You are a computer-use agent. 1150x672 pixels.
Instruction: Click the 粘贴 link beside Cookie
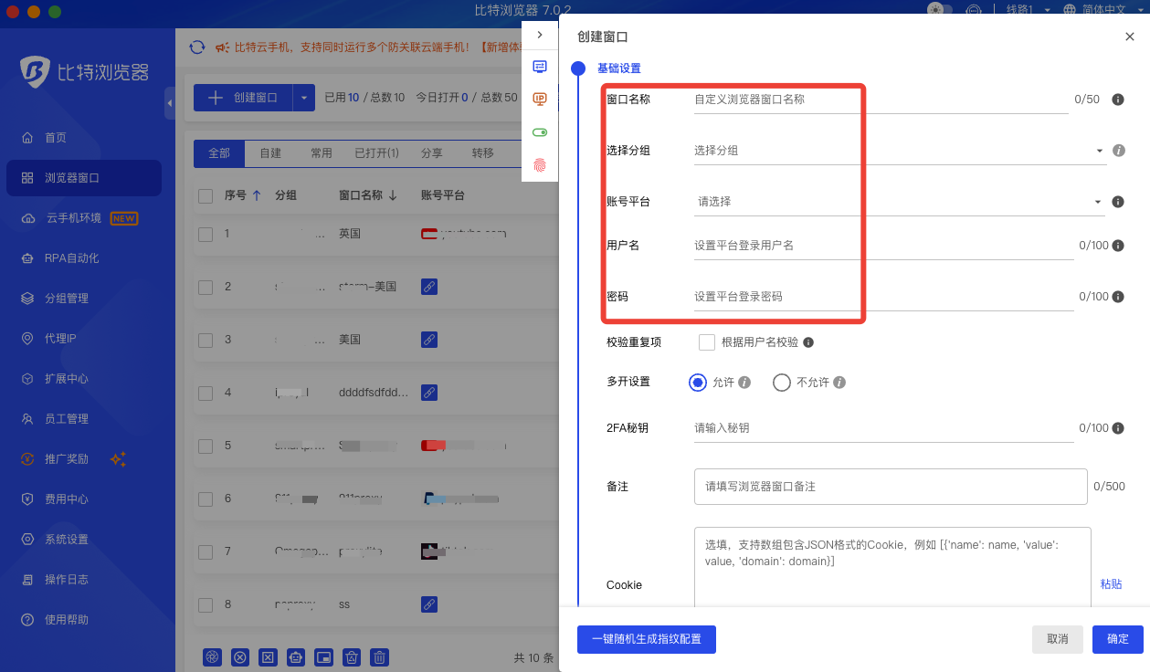point(1112,584)
